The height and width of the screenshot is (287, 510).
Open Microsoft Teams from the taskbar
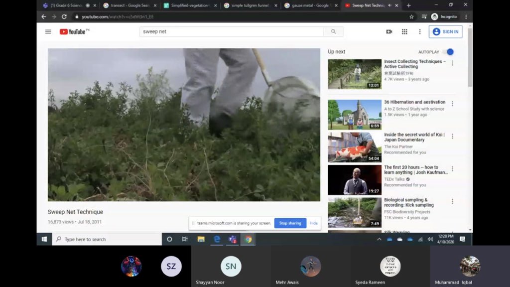click(x=232, y=239)
